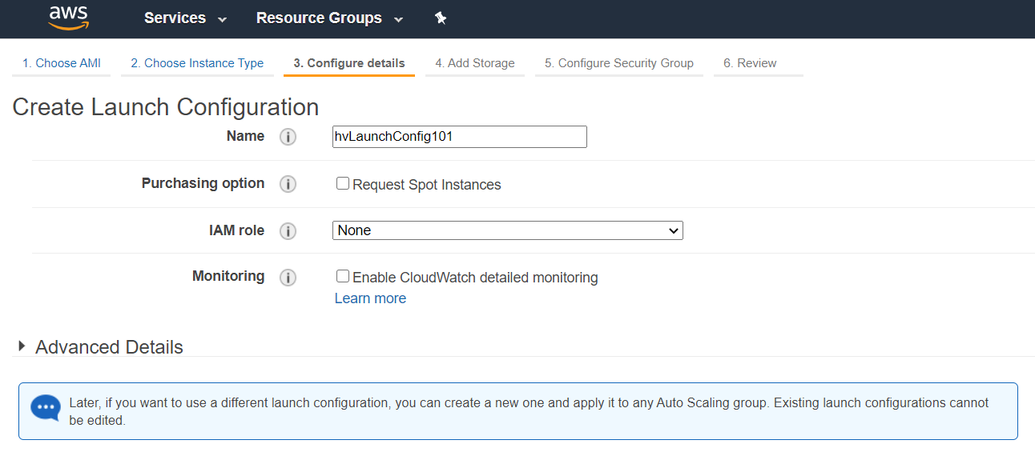Image resolution: width=1035 pixels, height=452 pixels.
Task: Enable CloudWatch detailed monitoring checkbox
Action: point(343,276)
